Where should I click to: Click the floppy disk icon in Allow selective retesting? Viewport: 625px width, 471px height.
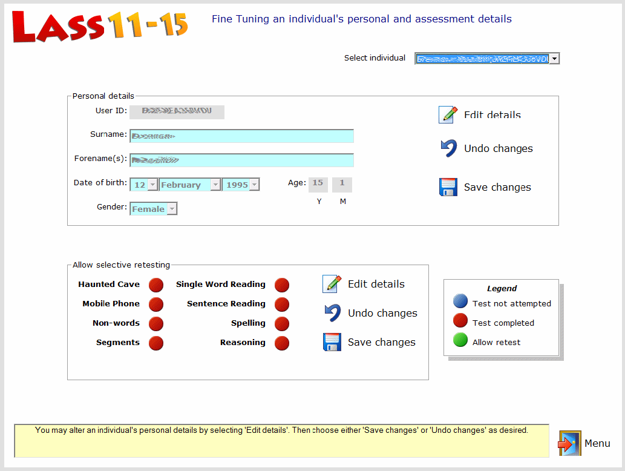(332, 342)
